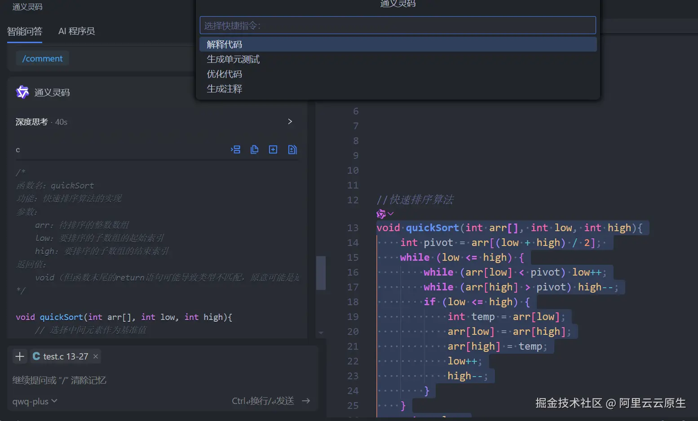Viewport: 698px width, 421px height.
Task: Click the scroll-down arrow beside the chat panel
Action: [x=321, y=333]
